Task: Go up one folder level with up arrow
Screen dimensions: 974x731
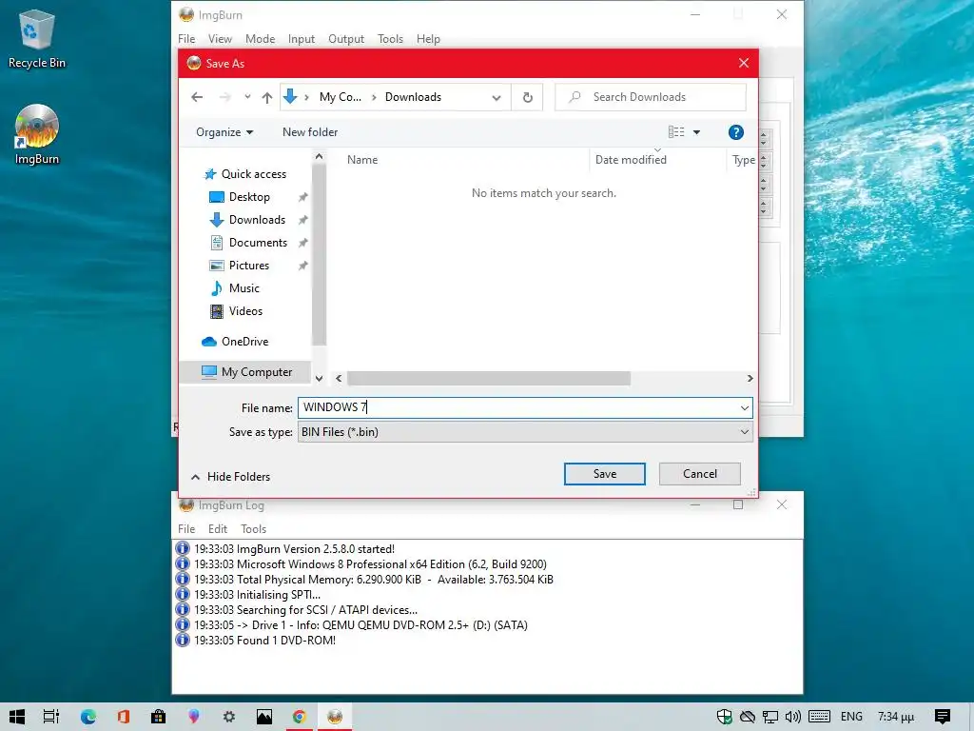Action: click(x=267, y=97)
